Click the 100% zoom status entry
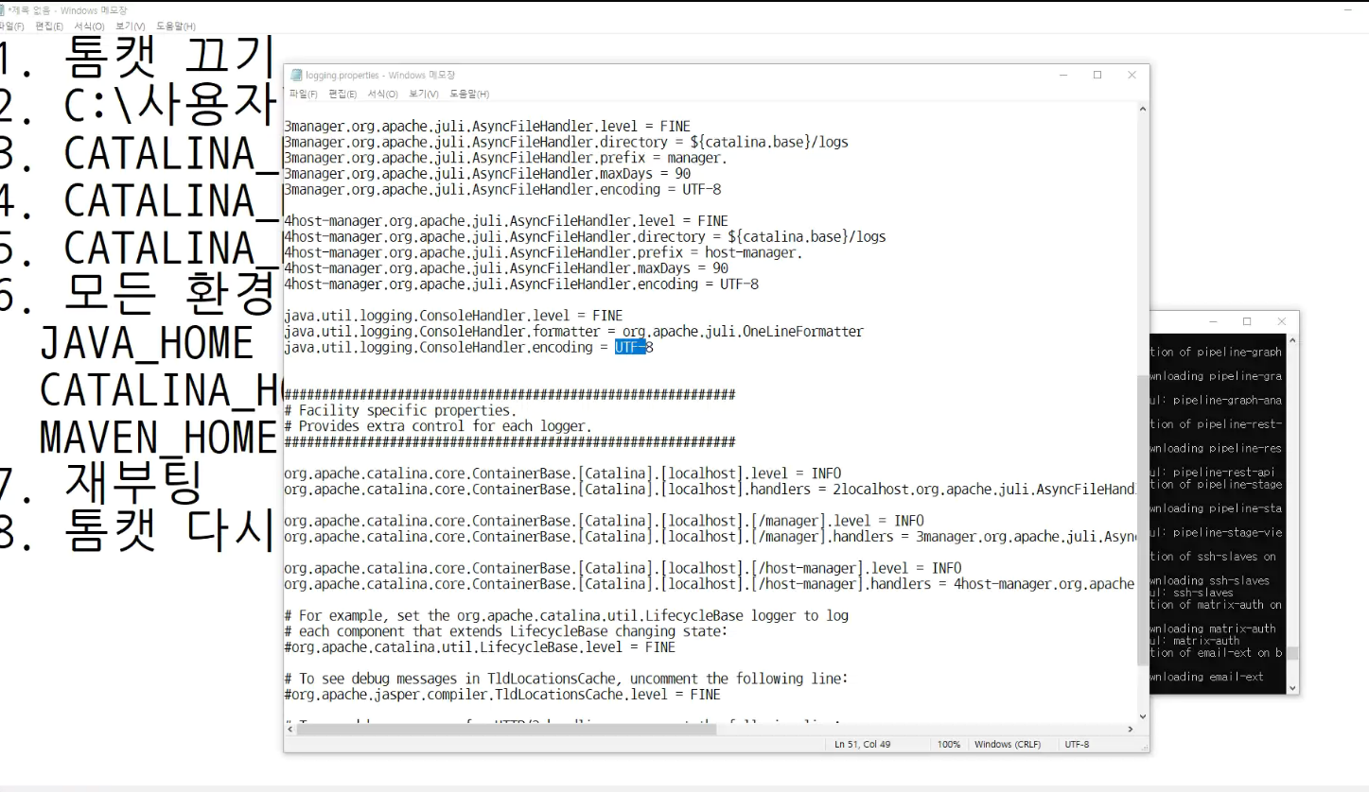Image resolution: width=1369 pixels, height=792 pixels. 949,745
